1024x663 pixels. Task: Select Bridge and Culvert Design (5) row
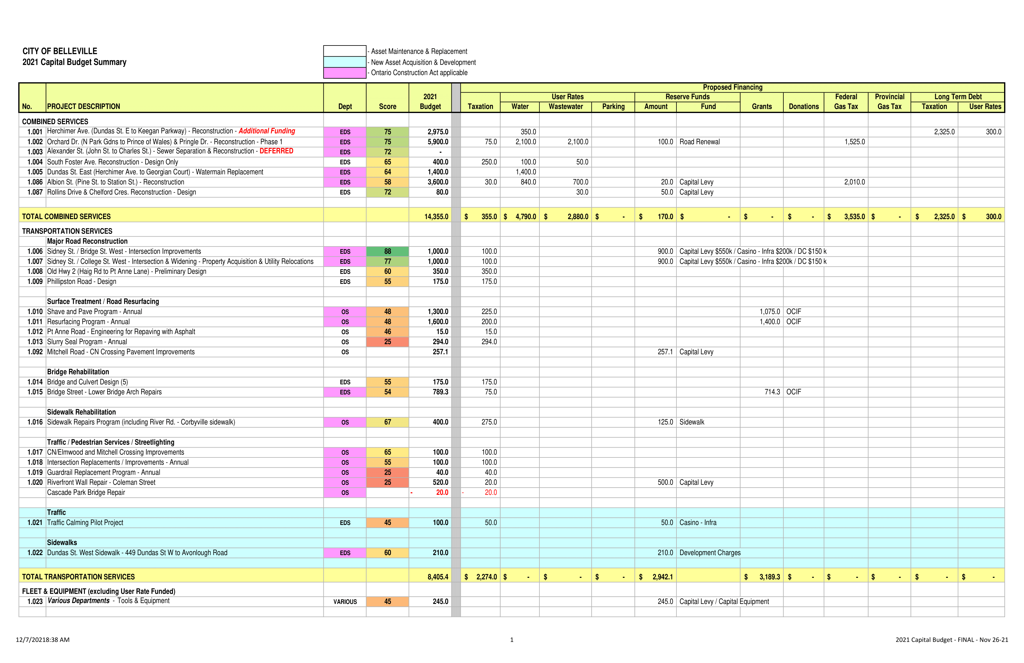click(x=87, y=382)
